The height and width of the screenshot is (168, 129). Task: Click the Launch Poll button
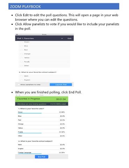(x=61, y=85)
